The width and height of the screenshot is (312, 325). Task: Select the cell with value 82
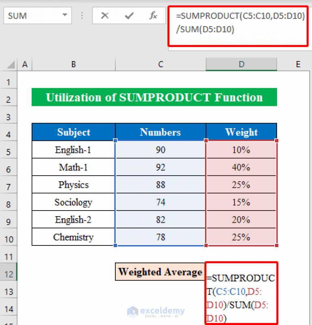point(160,220)
